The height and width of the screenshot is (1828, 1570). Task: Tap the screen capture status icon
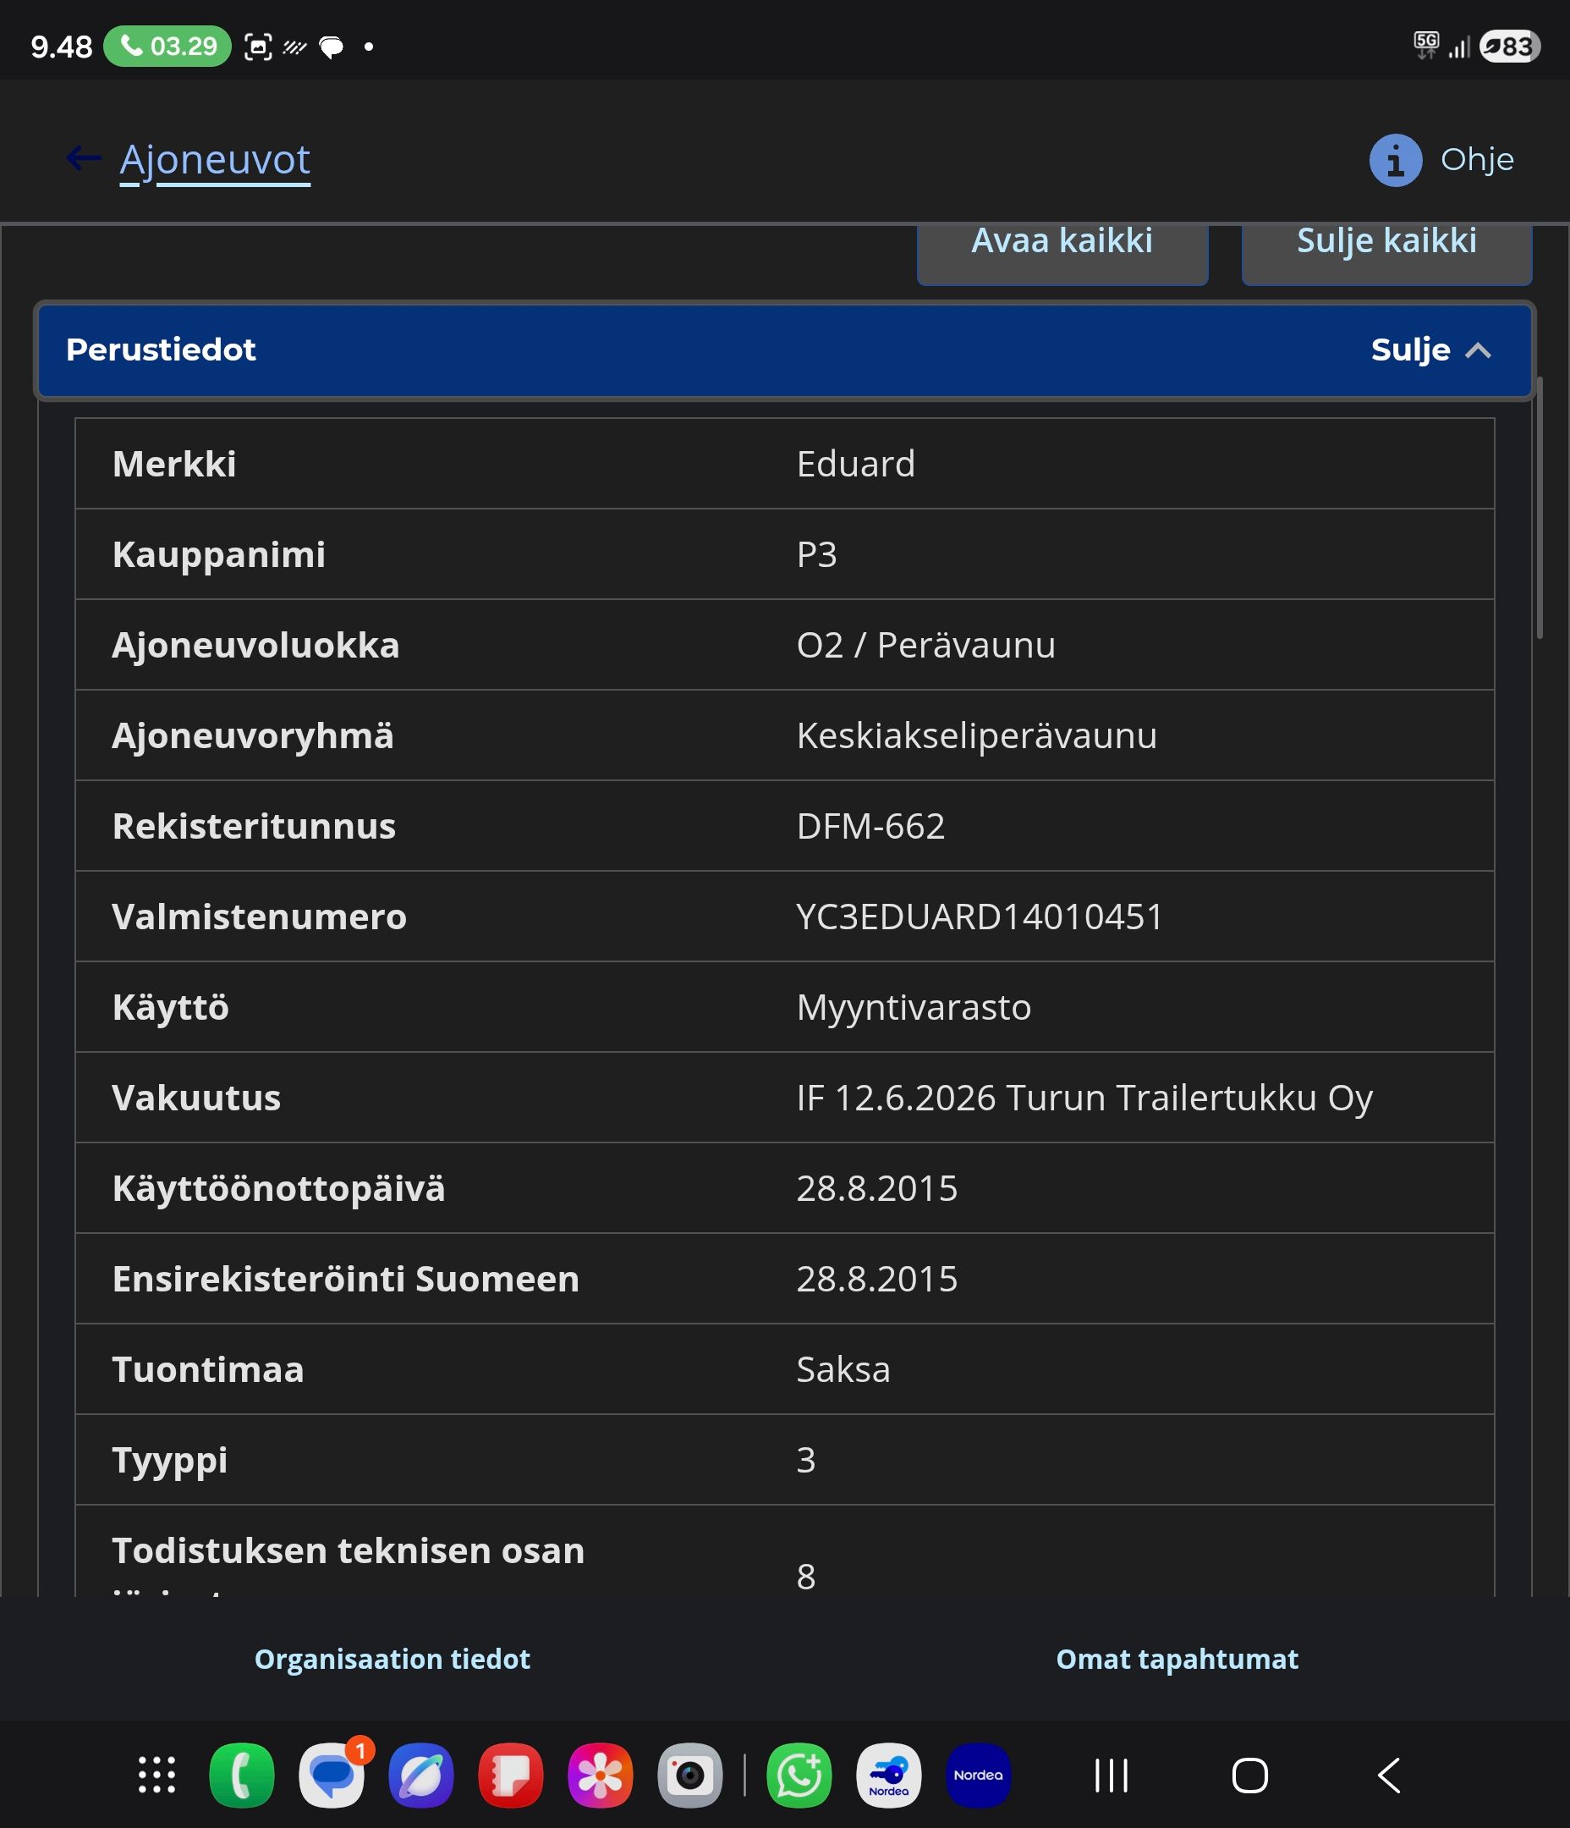(257, 47)
